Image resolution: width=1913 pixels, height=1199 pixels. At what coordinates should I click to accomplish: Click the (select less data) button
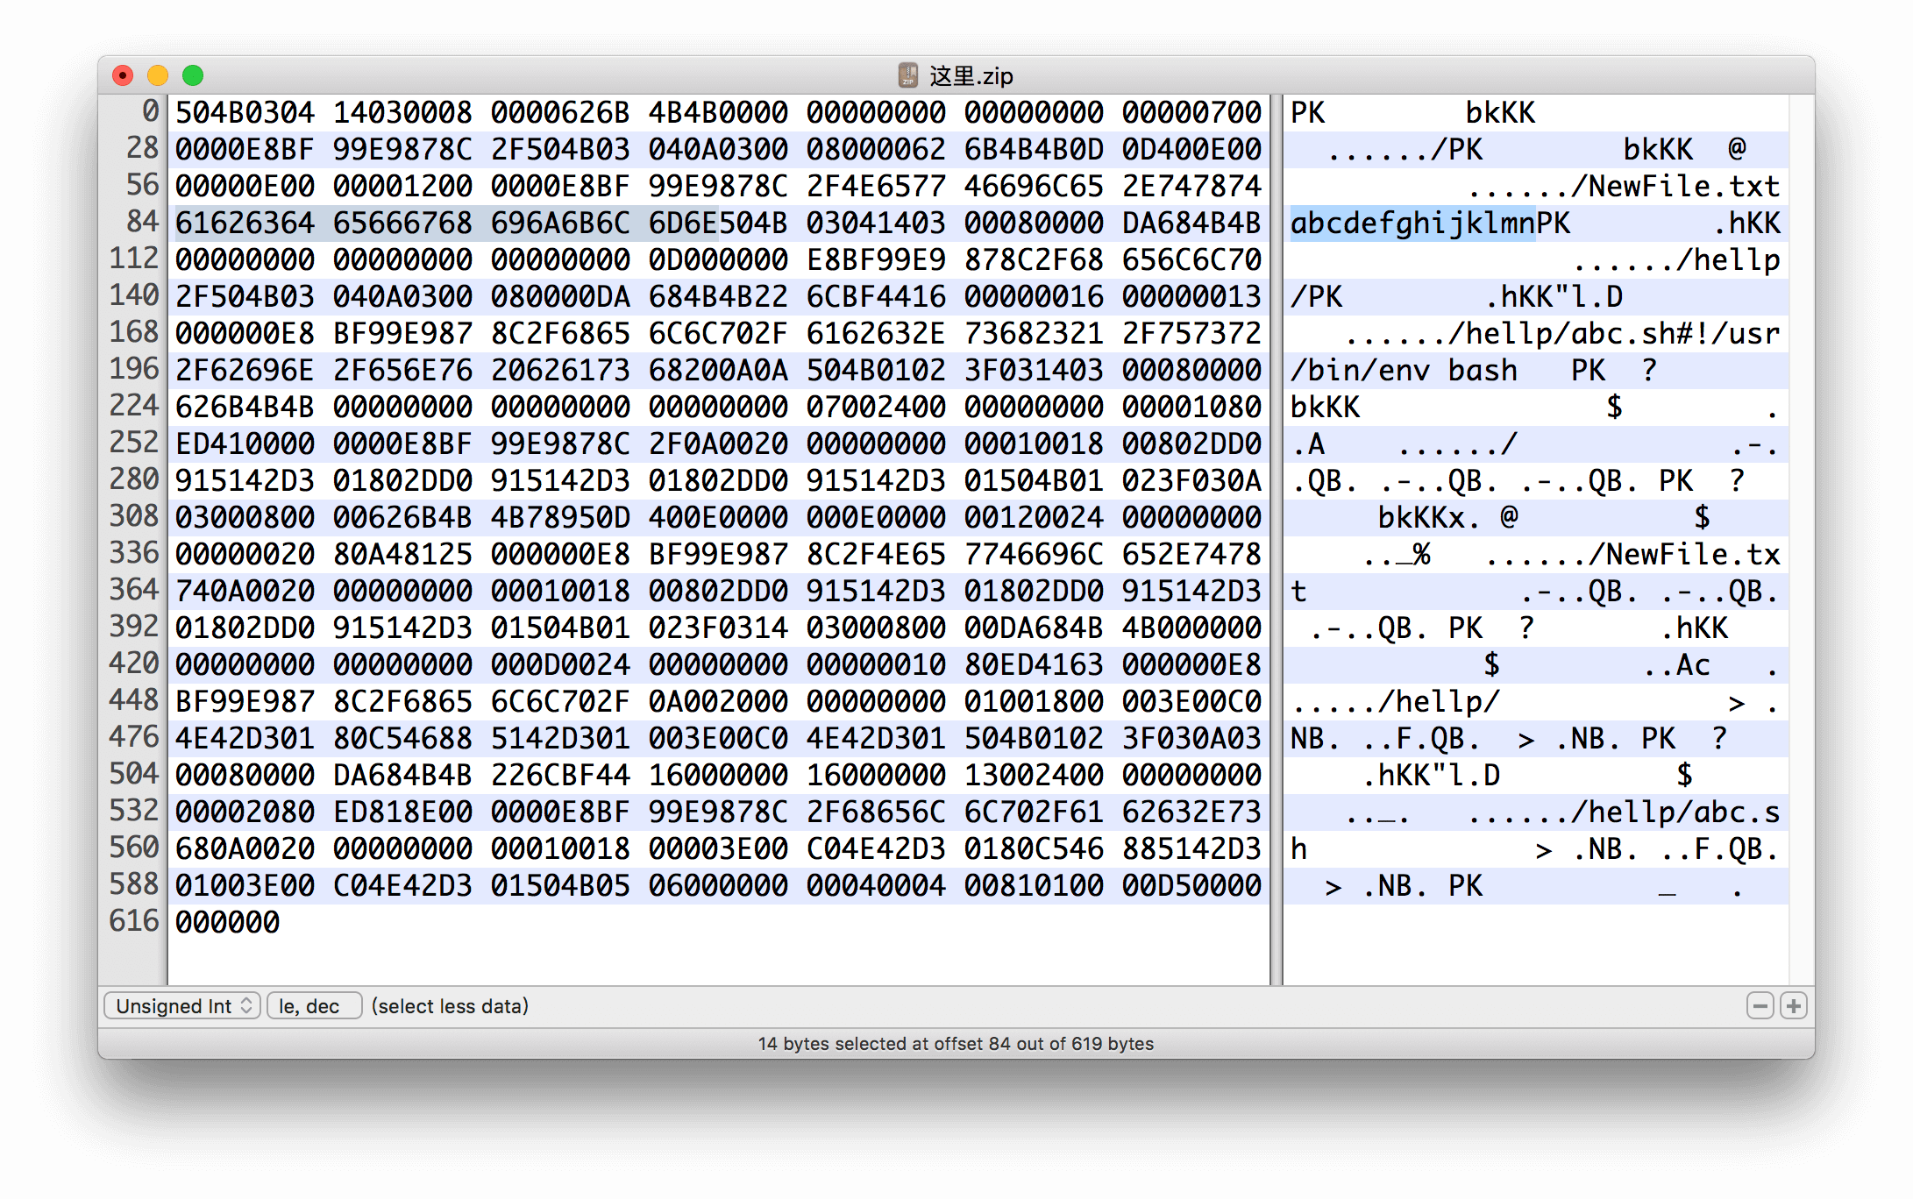(x=449, y=1005)
